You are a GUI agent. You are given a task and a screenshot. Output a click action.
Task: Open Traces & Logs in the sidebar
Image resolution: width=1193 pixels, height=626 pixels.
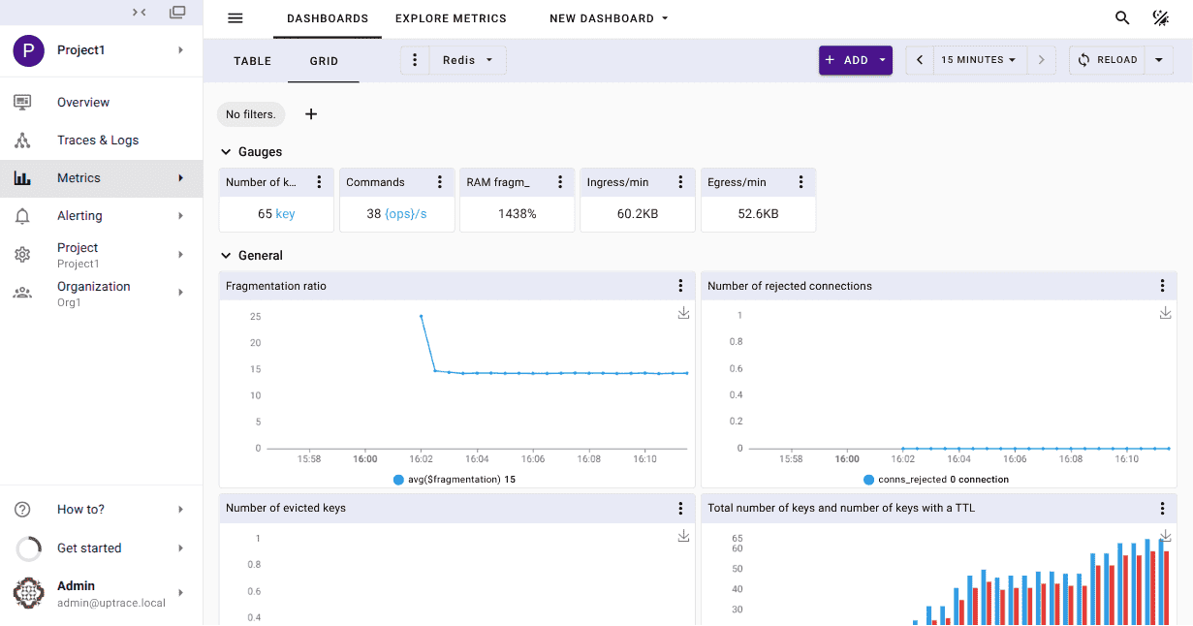pos(101,141)
